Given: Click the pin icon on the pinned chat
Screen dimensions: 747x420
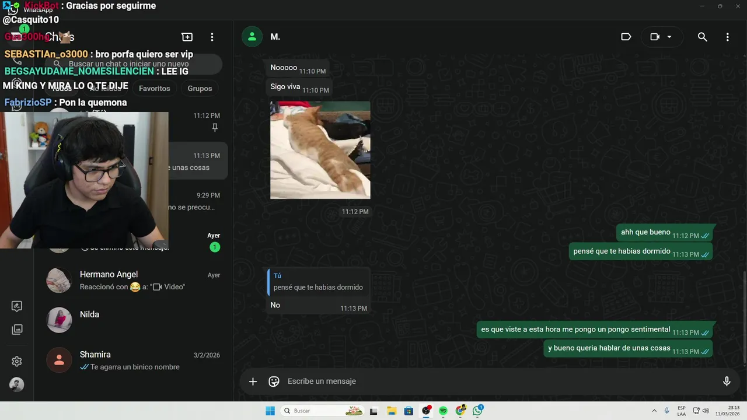Looking at the screenshot, I should tap(215, 128).
